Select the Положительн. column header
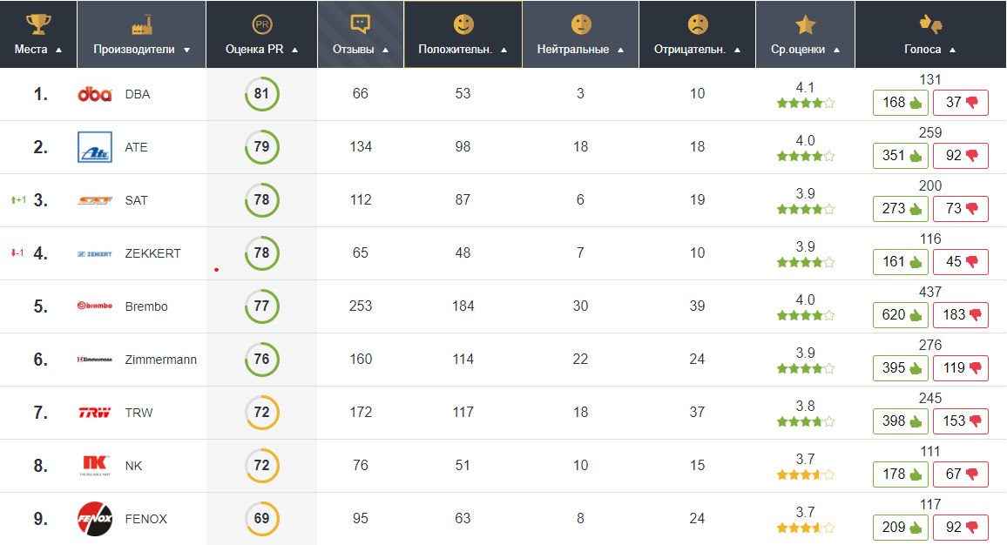 pyautogui.click(x=456, y=50)
